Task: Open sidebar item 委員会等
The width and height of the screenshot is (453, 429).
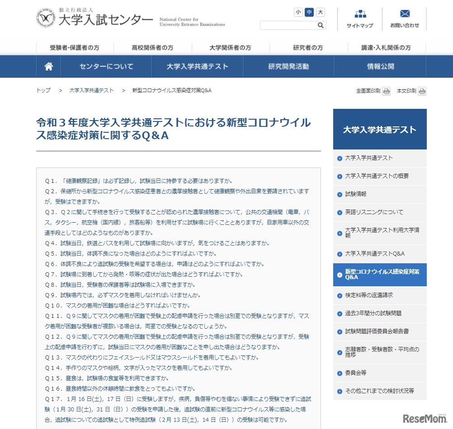Action: [380, 373]
